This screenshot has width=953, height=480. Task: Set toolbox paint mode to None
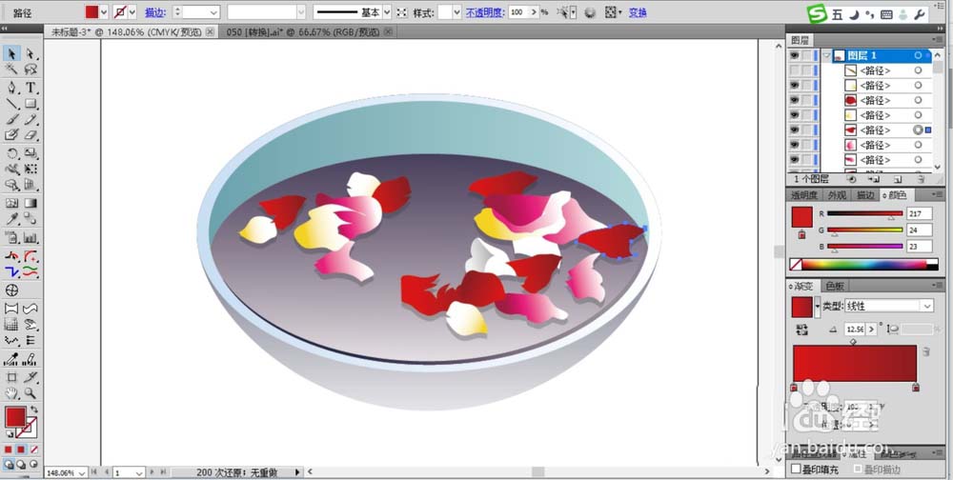34,450
